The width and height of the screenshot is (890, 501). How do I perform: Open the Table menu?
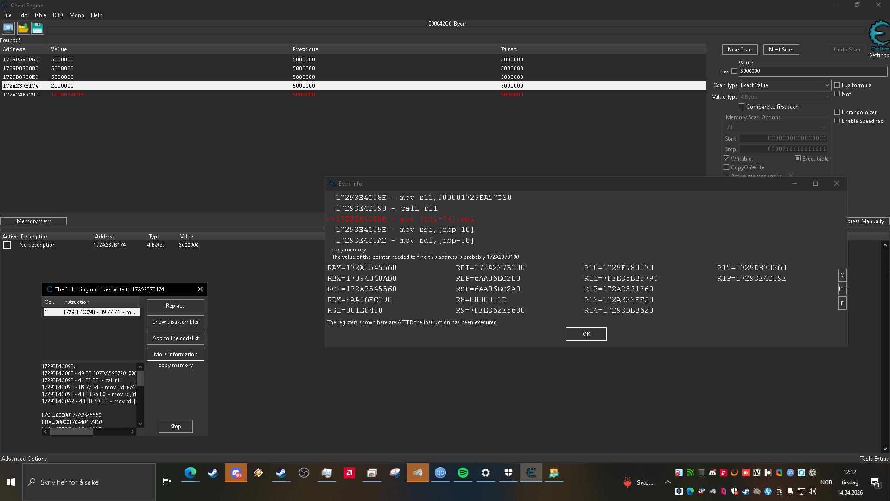point(40,15)
